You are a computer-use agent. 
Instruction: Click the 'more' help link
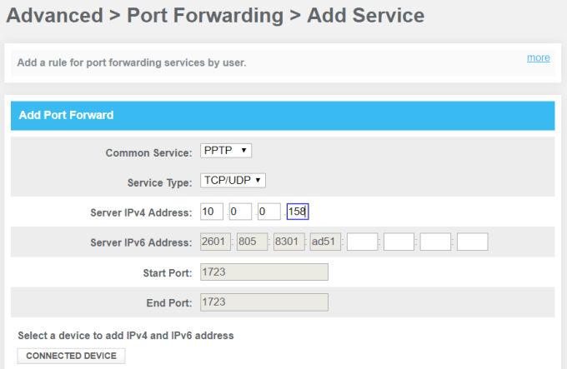pyautogui.click(x=538, y=57)
